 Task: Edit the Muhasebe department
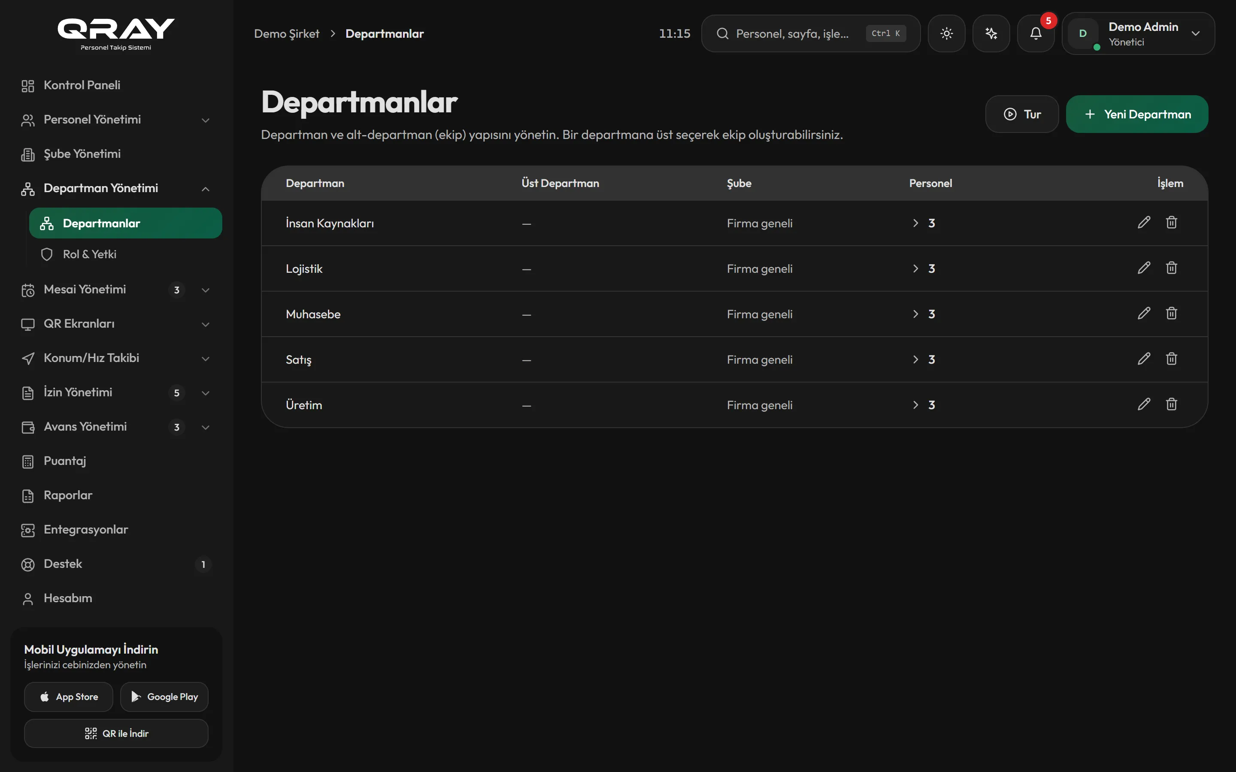pyautogui.click(x=1144, y=314)
